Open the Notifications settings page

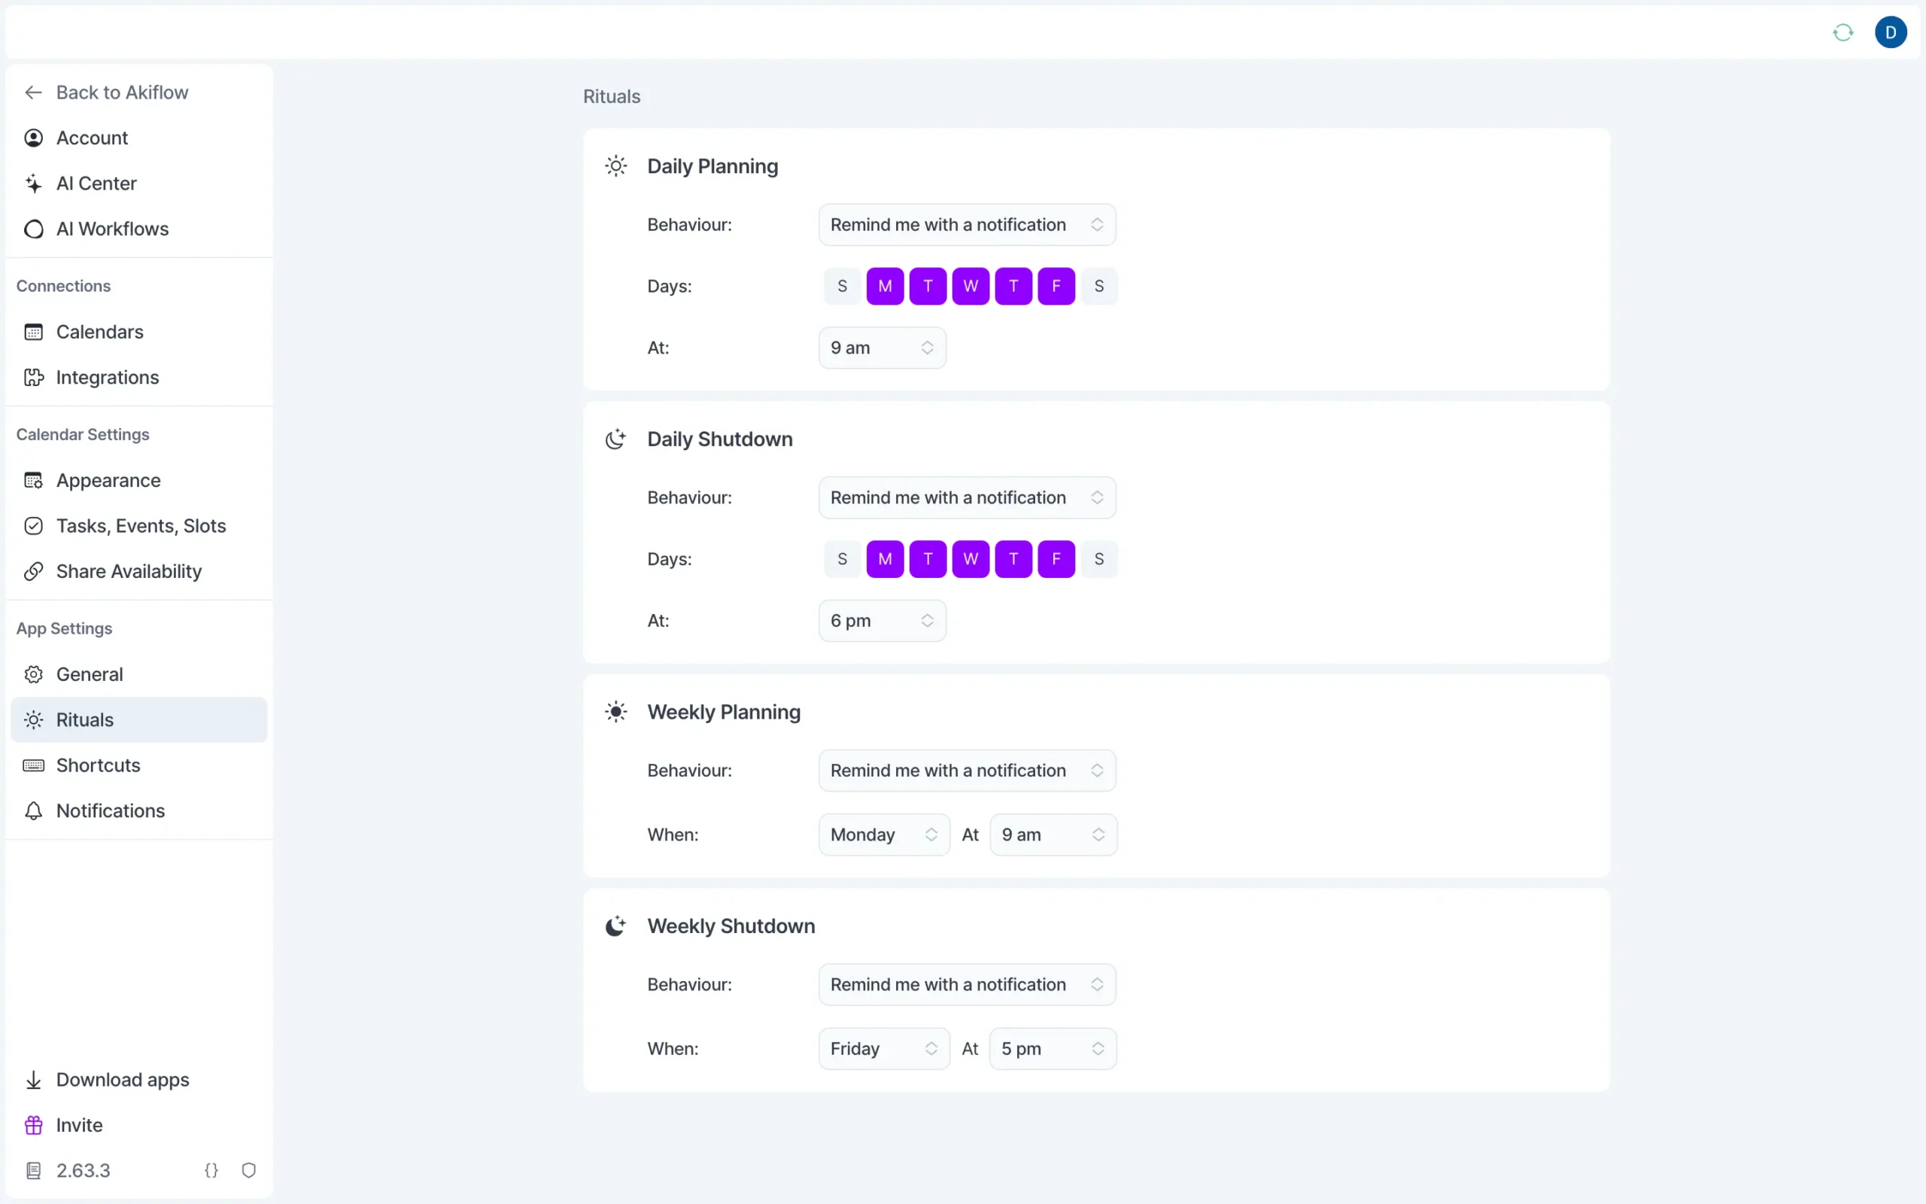(111, 810)
